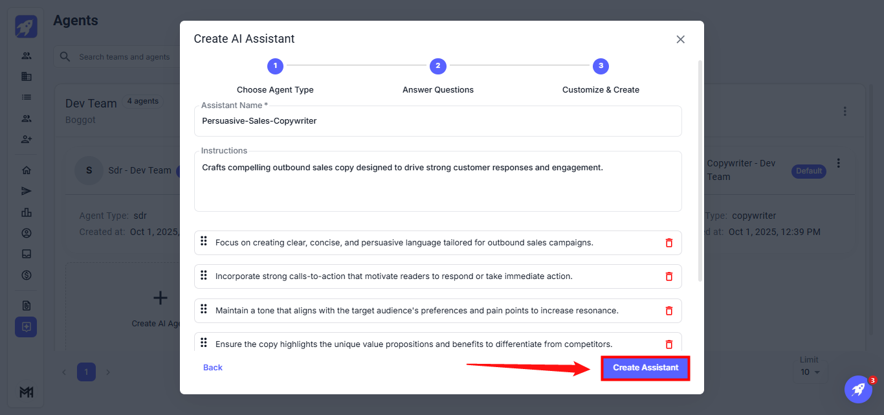
Task: Click the Assistant Name input field
Action: 437,121
